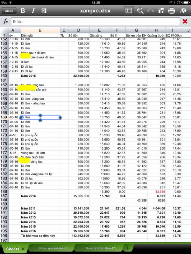Select the 113.192.500 total cell

tap(79, 236)
